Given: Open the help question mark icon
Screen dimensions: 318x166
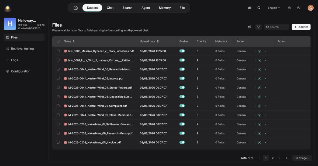Looking at the screenshot, I should (x=289, y=8).
